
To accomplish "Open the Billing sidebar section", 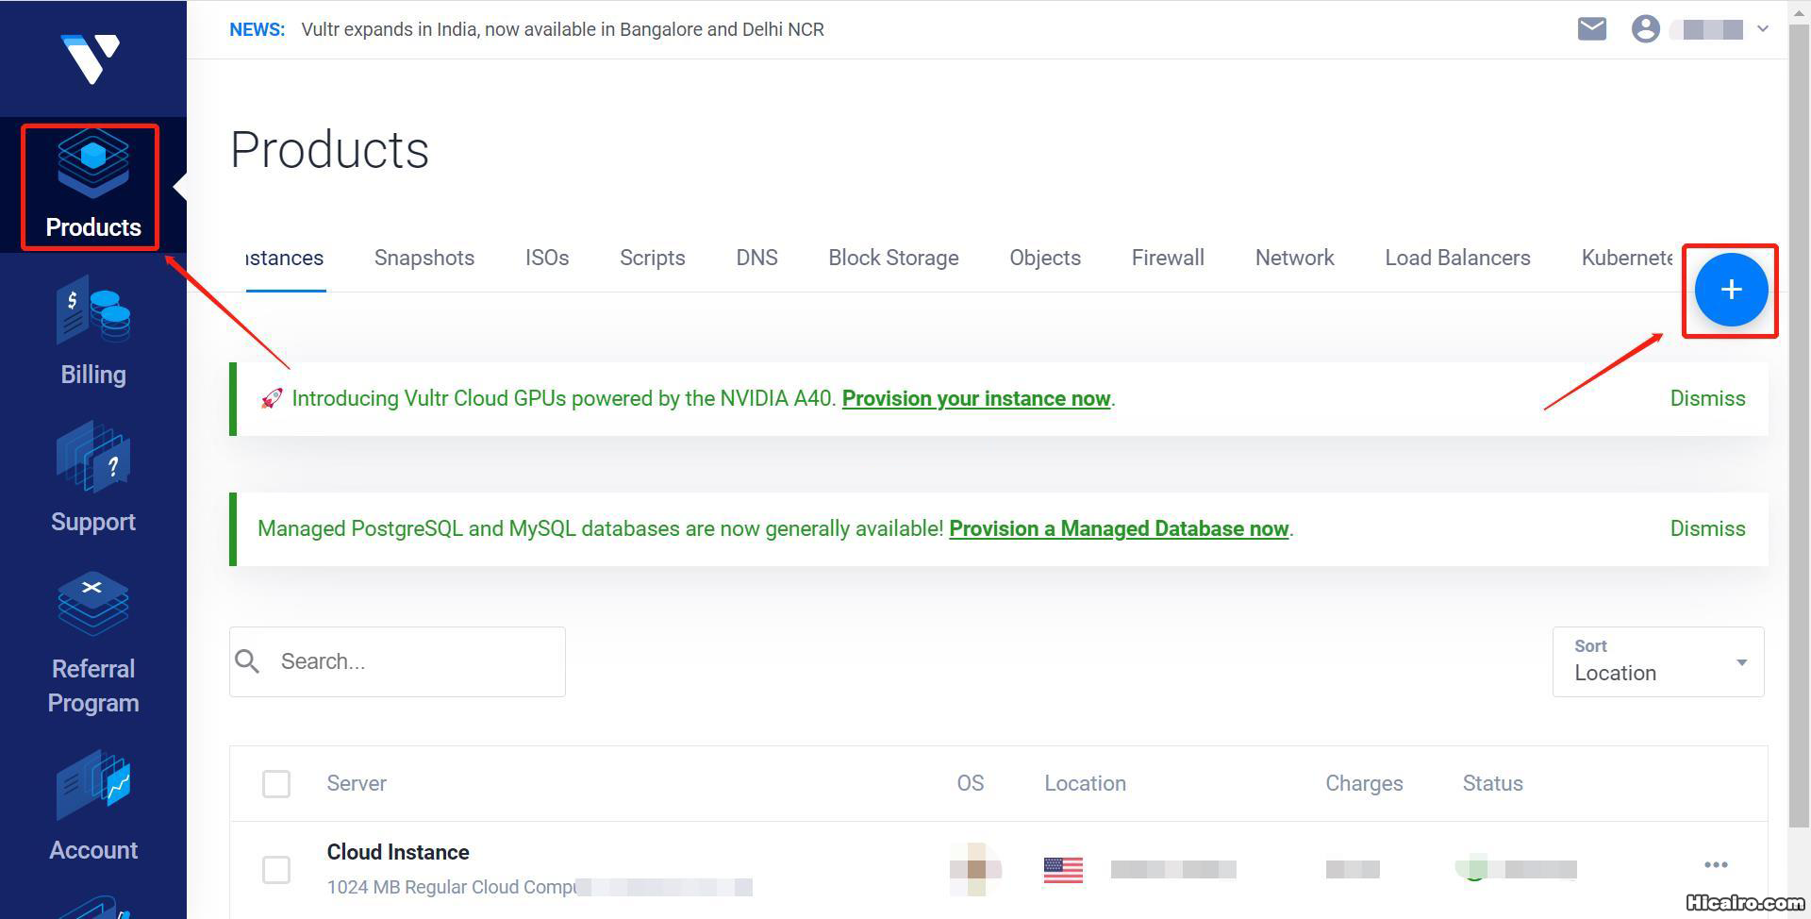I will click(x=92, y=332).
